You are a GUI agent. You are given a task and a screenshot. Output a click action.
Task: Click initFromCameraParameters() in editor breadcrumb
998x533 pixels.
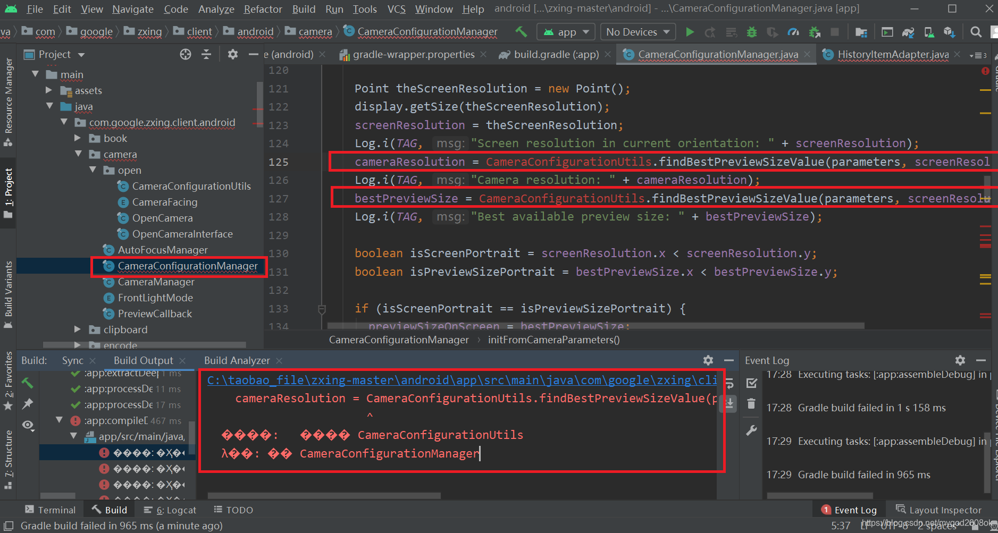coord(554,340)
